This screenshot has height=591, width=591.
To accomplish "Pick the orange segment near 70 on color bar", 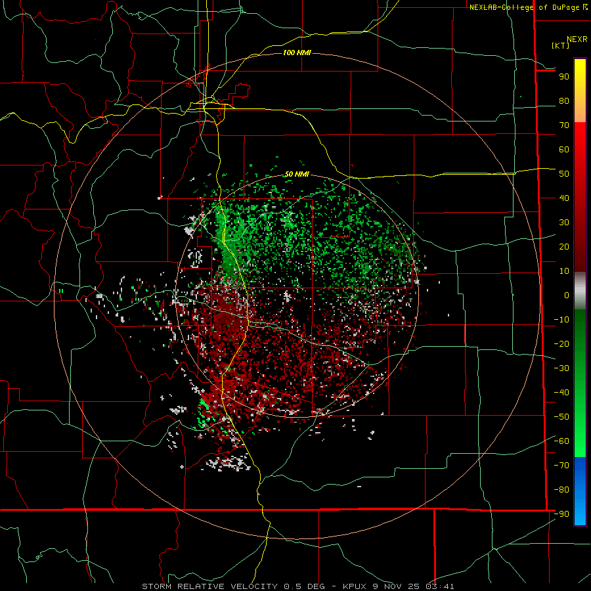I will (580, 113).
